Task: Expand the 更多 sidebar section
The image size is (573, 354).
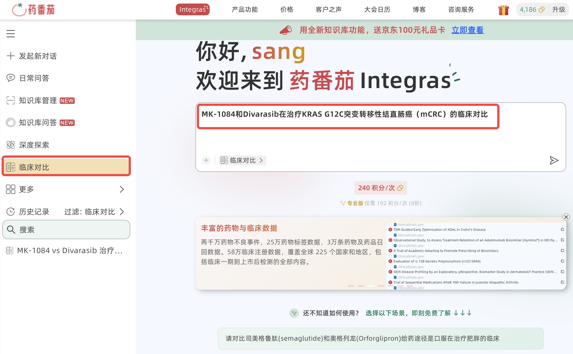Action: pos(65,189)
